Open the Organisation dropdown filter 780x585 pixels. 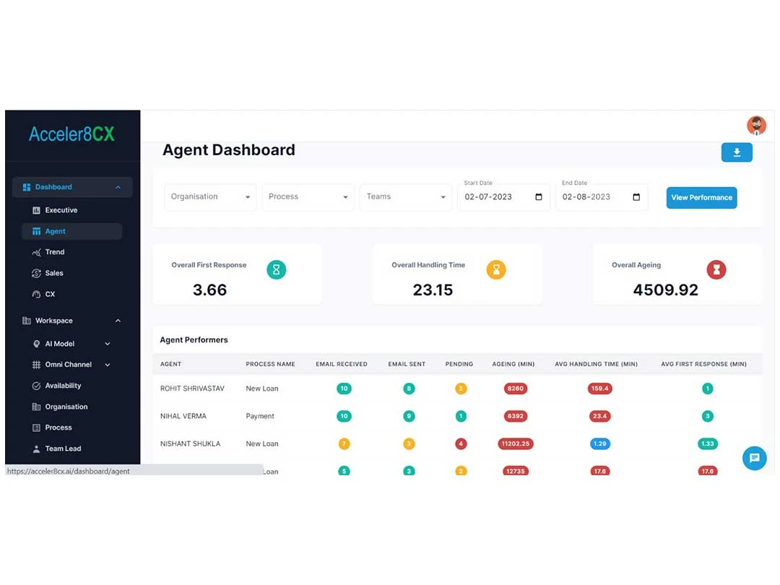(210, 197)
